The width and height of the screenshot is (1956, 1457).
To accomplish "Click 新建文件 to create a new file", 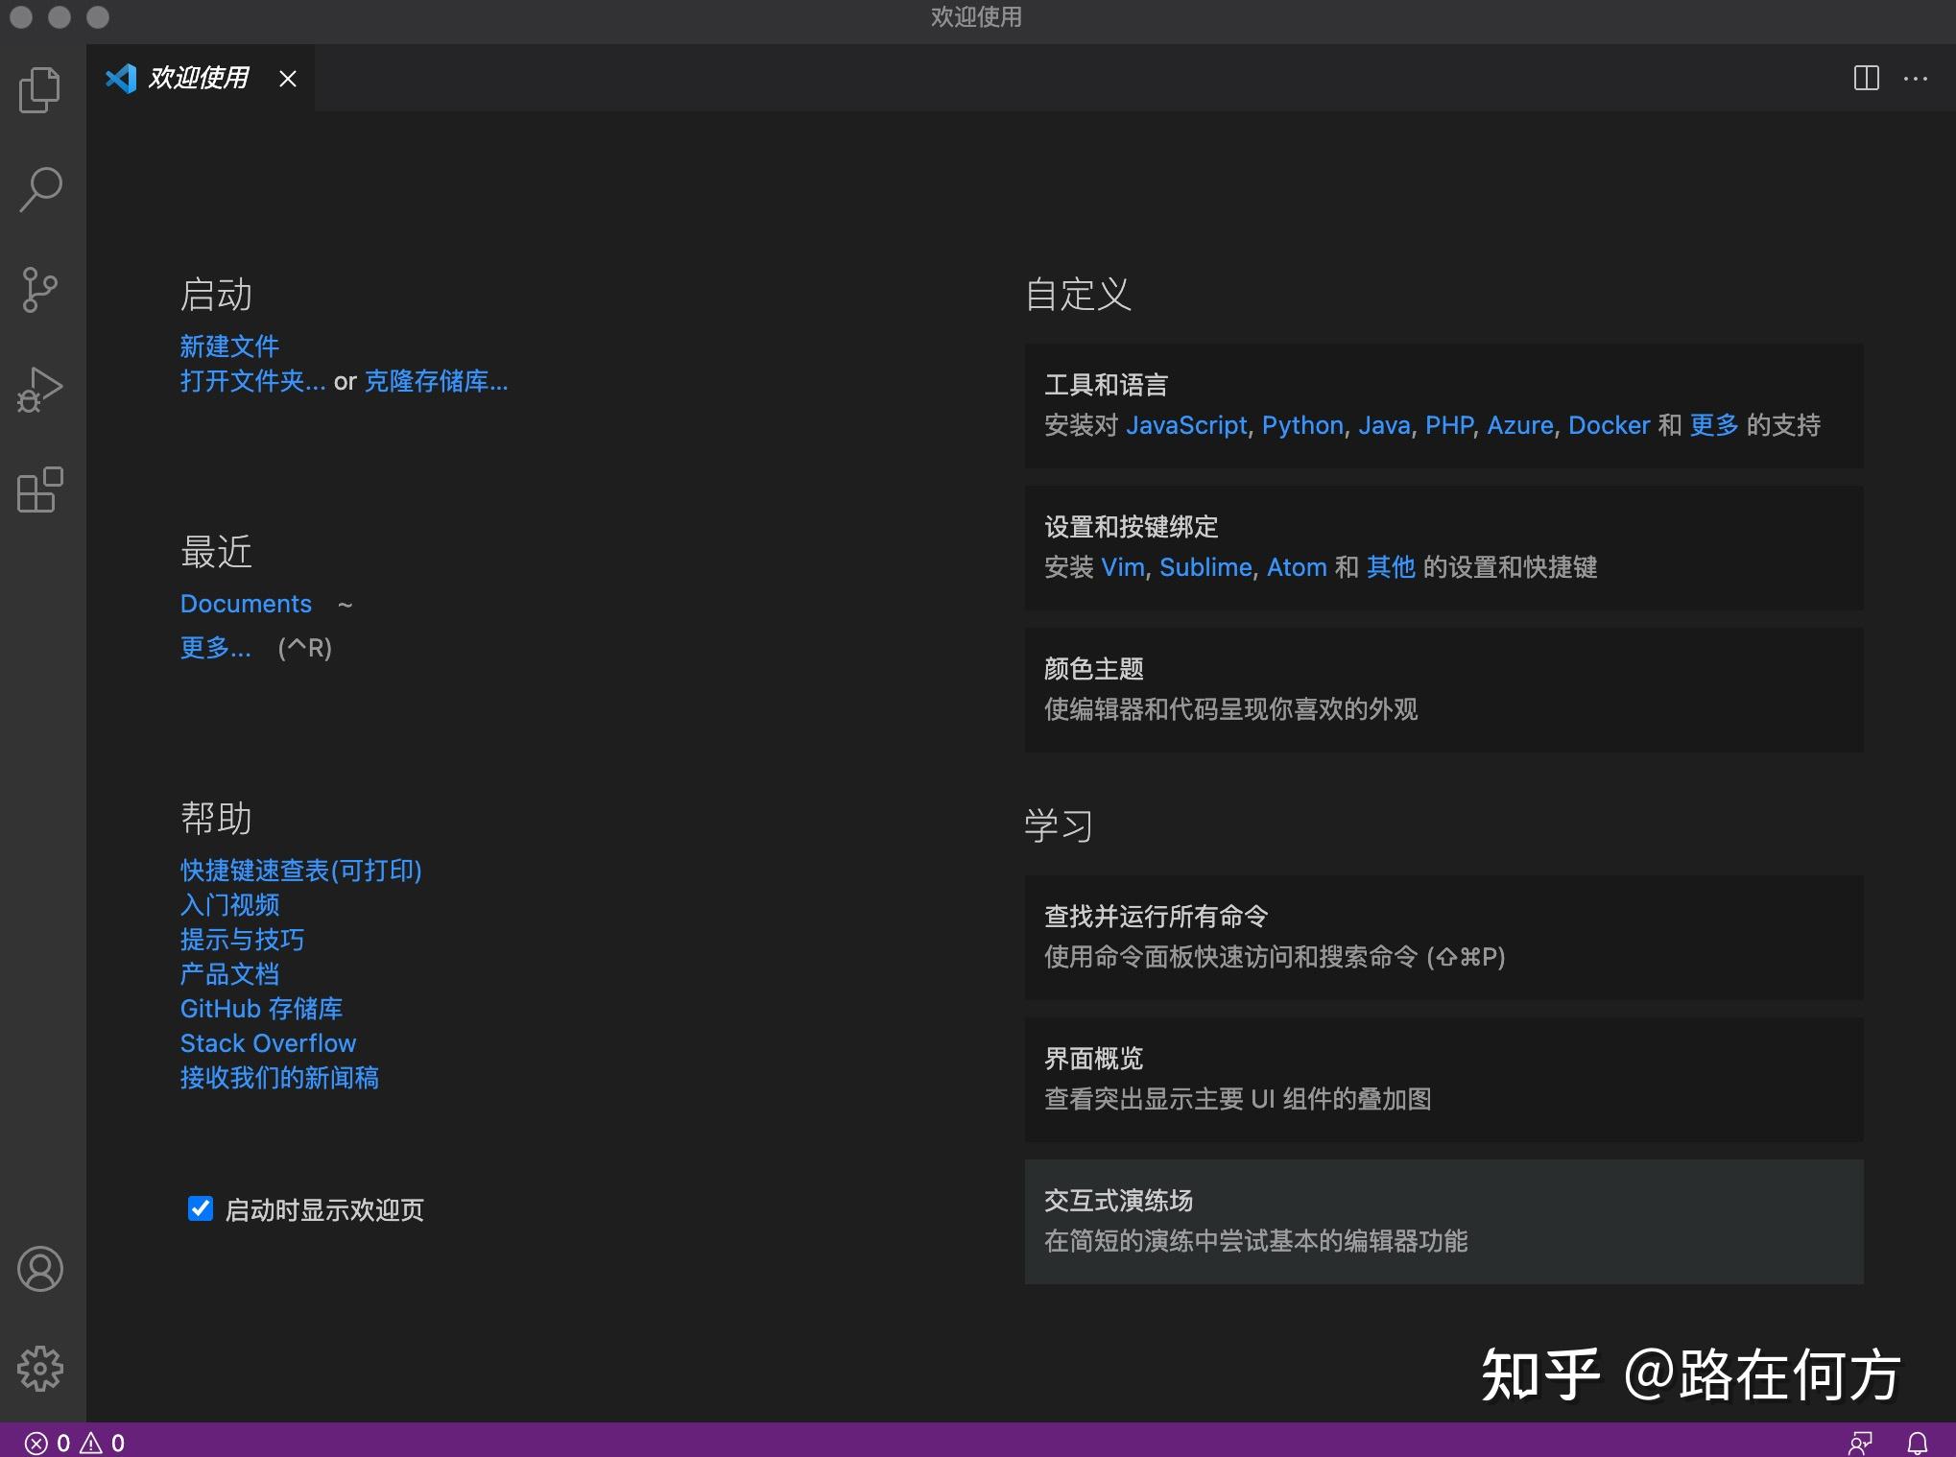I will click(x=228, y=346).
